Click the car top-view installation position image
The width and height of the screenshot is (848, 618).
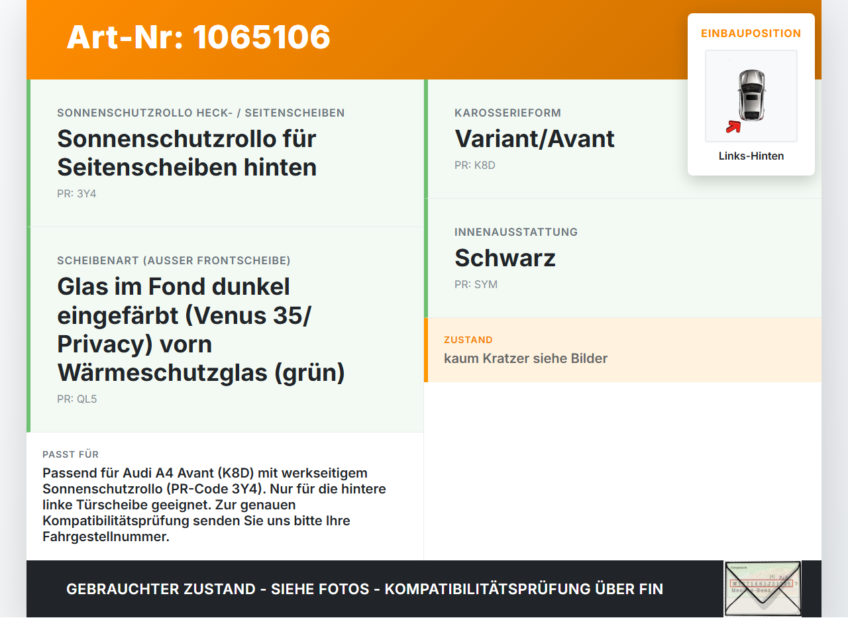point(751,96)
